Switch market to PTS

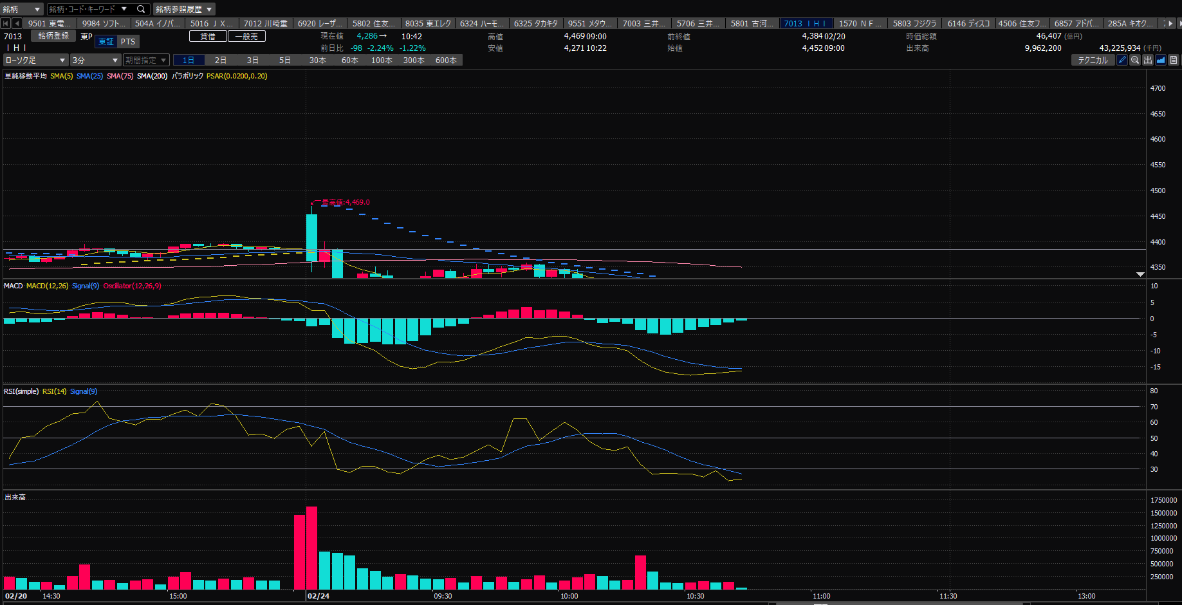(128, 42)
